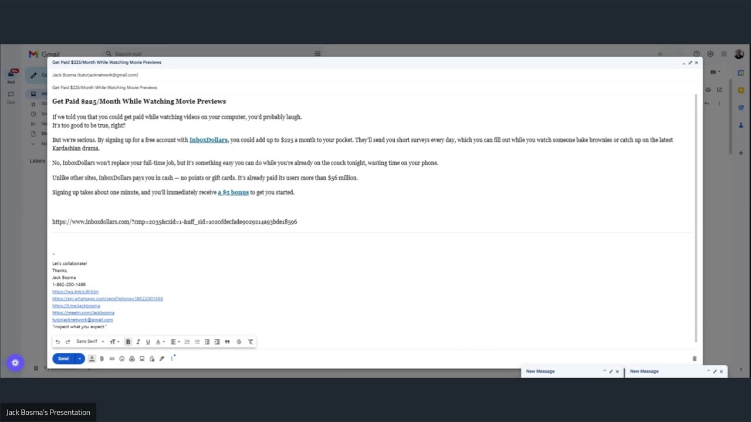
Task: Click the recipient field Jack Bosma
Action: [95, 75]
